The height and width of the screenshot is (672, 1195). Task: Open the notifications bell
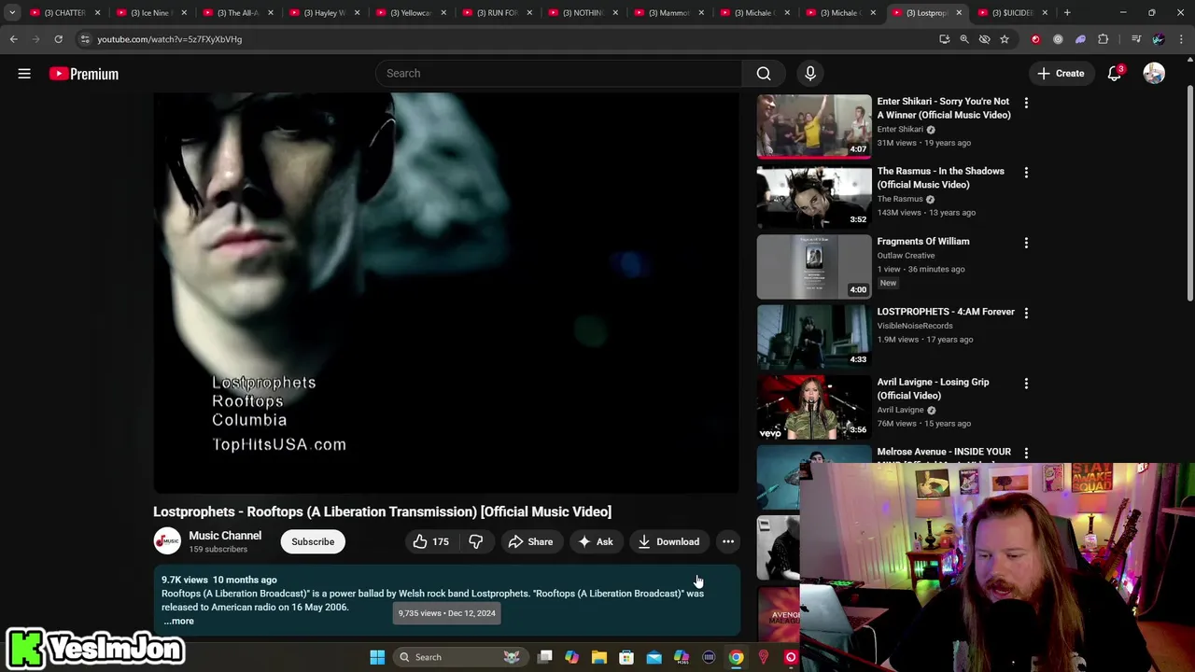tap(1114, 74)
